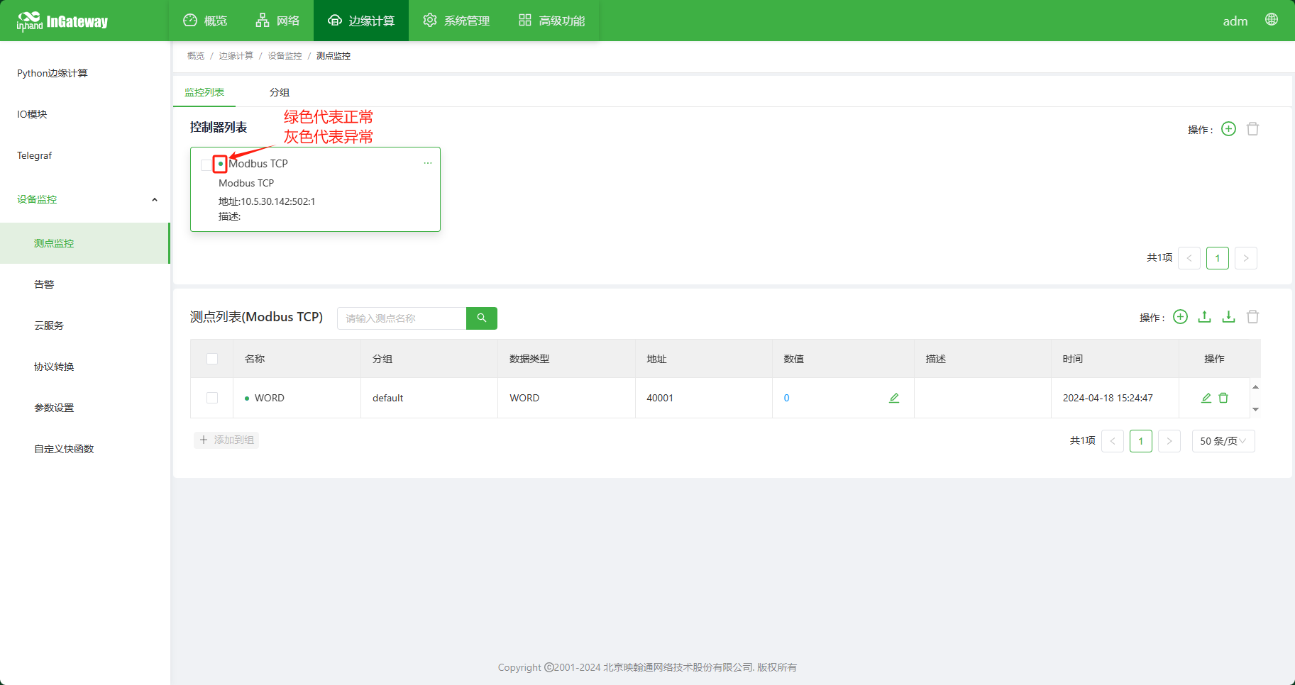Edit the value of WORD point
This screenshot has width=1295, height=685.
click(x=894, y=398)
